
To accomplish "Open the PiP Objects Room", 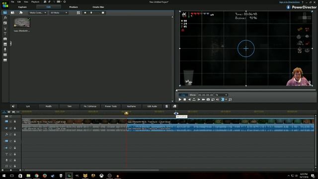I will 5,23.
